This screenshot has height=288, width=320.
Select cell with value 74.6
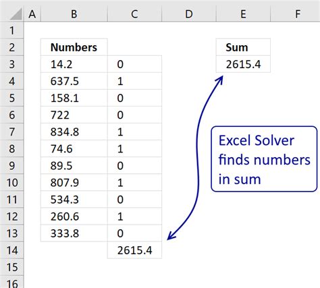coord(74,148)
